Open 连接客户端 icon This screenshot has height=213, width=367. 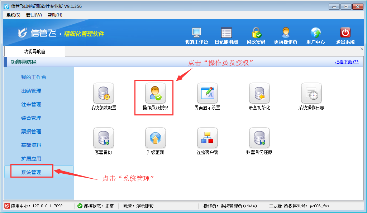coord(207,138)
